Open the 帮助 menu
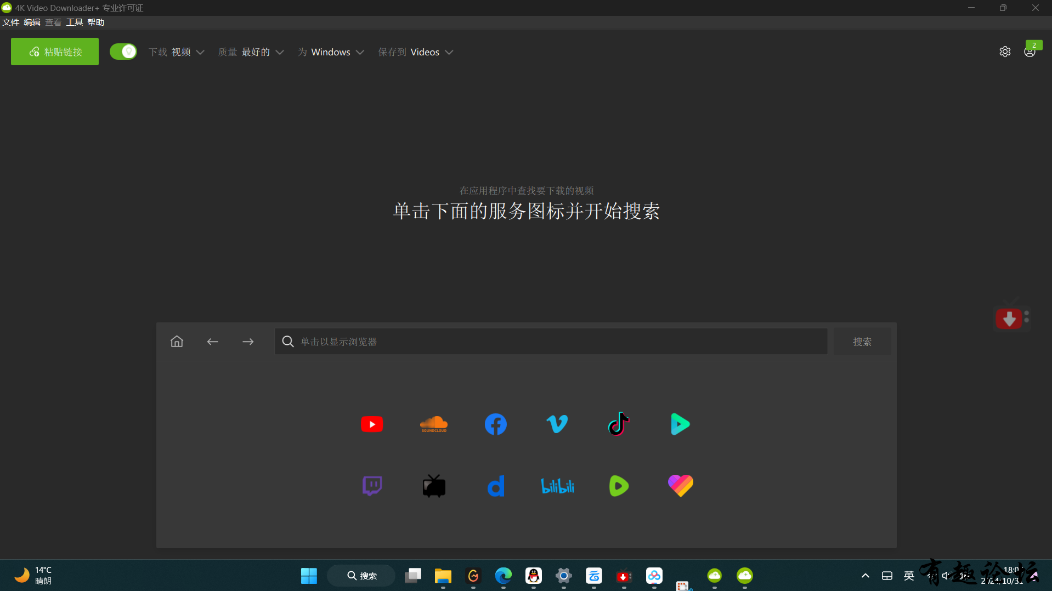Image resolution: width=1052 pixels, height=591 pixels. (x=96, y=22)
